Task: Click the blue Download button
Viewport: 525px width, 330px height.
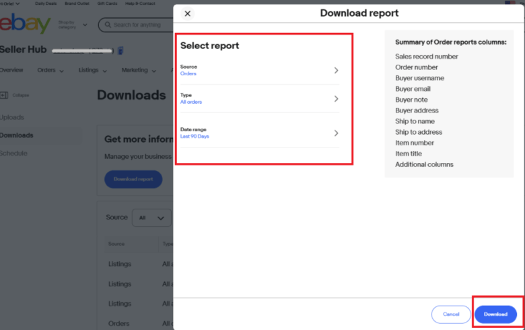Action: point(495,314)
